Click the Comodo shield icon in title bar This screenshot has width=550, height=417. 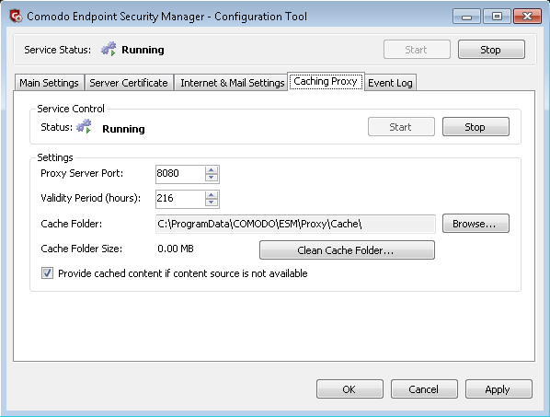[x=16, y=17]
